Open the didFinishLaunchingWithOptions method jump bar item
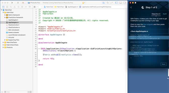Image resolution: width=169 pixels, height=93 pixels. tap(95, 7)
